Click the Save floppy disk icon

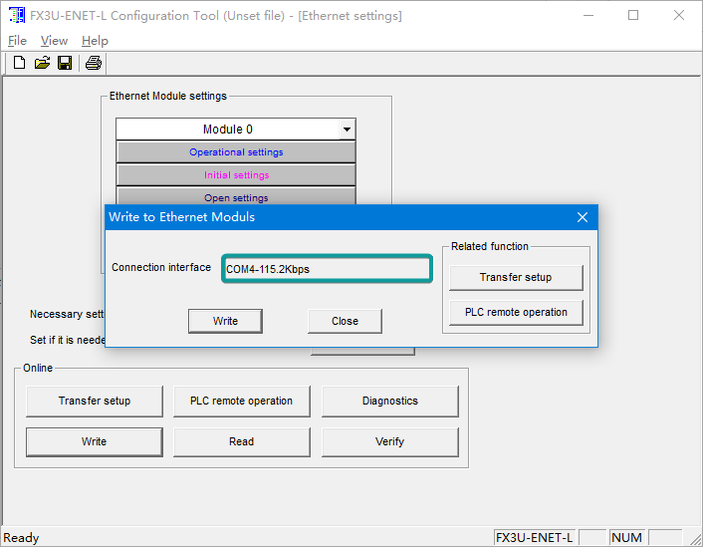tap(65, 64)
